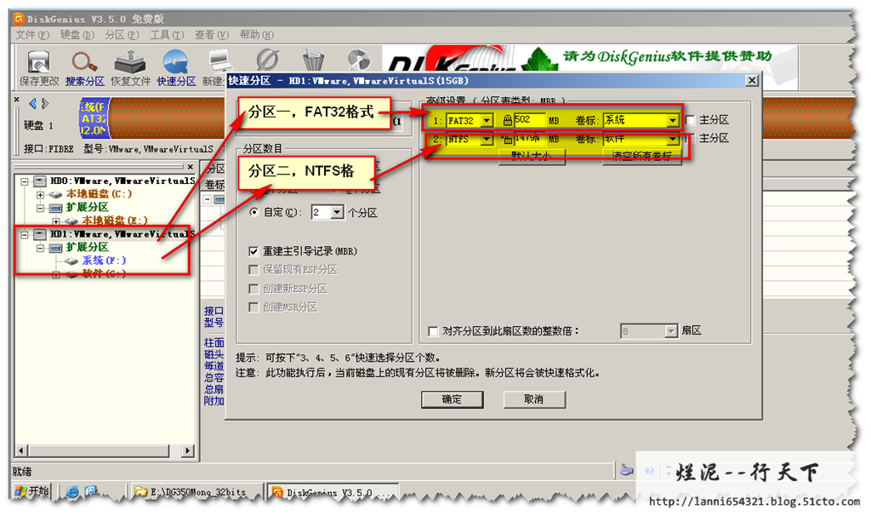Click the 快速分区 (Quick Partition) toolbar icon

[x=176, y=62]
